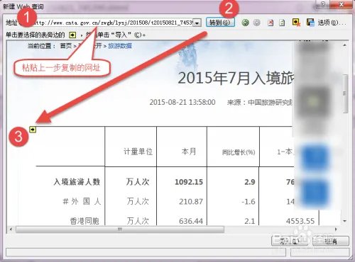Click the timestamp 2015-08-21 13:58:00

182,102
